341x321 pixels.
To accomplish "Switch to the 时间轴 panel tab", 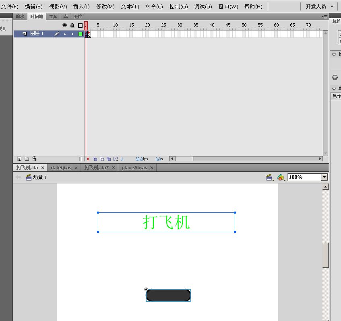I will 37,17.
